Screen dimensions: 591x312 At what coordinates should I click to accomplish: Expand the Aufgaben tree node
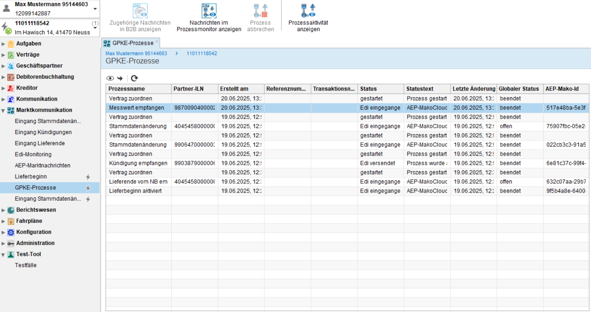pyautogui.click(x=3, y=44)
